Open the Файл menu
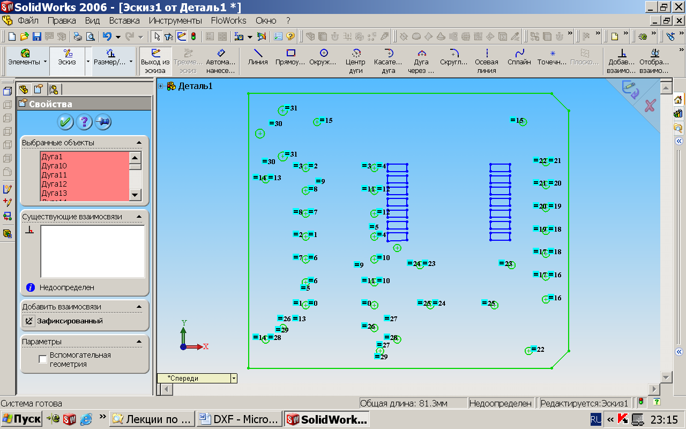This screenshot has height=429, width=686. [x=28, y=20]
